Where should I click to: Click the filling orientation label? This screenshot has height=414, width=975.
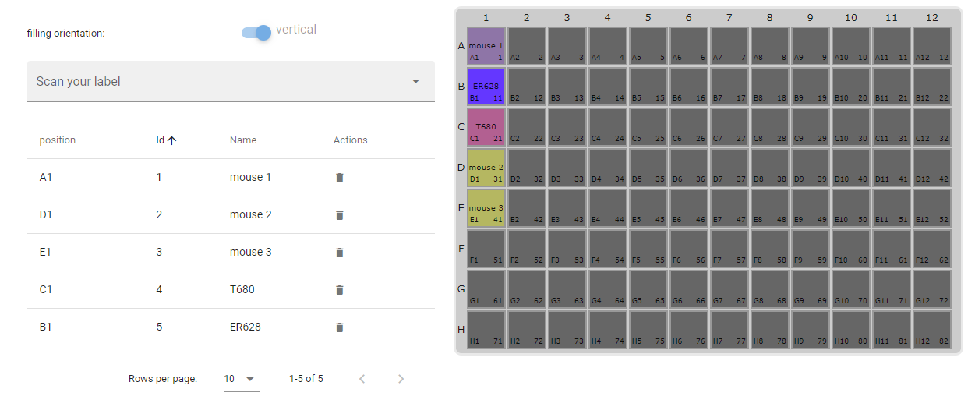(66, 34)
